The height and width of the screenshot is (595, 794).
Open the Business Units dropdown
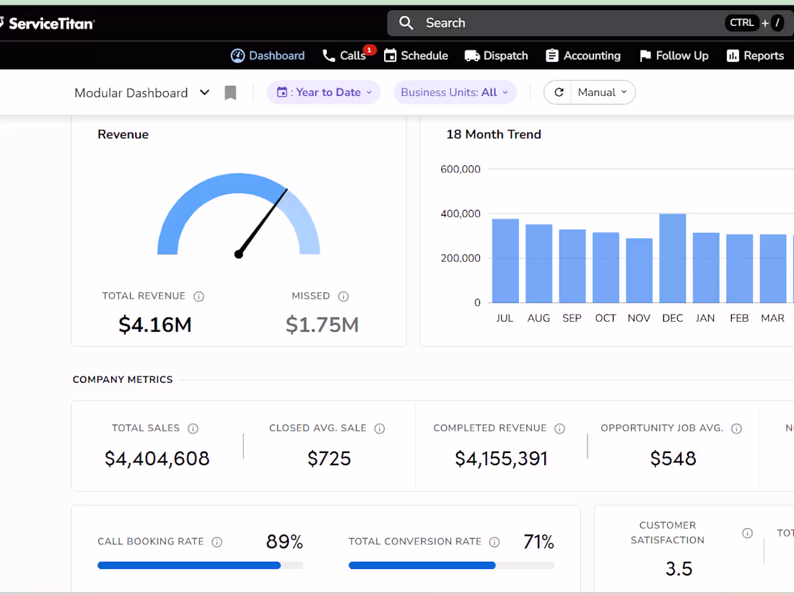[x=455, y=92]
